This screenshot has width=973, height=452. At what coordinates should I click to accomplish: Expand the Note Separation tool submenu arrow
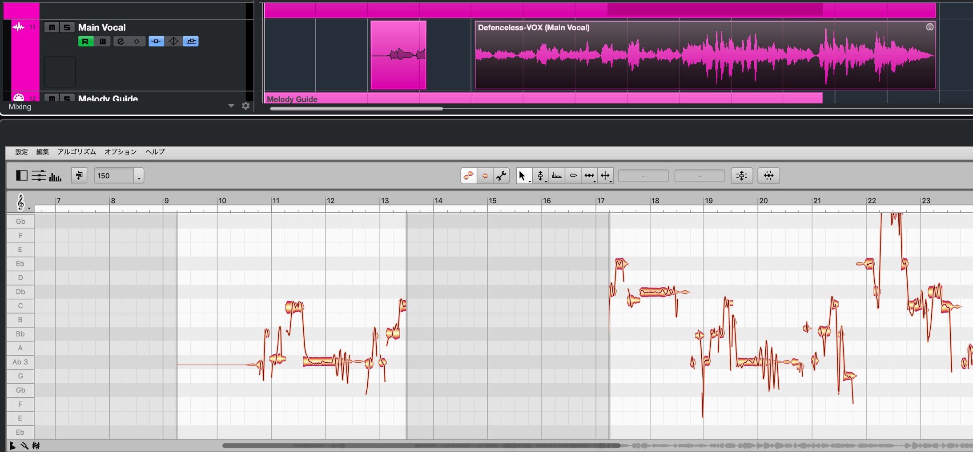[611, 181]
